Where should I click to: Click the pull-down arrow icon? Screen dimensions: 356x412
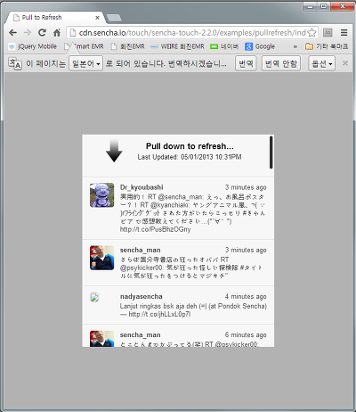click(114, 151)
